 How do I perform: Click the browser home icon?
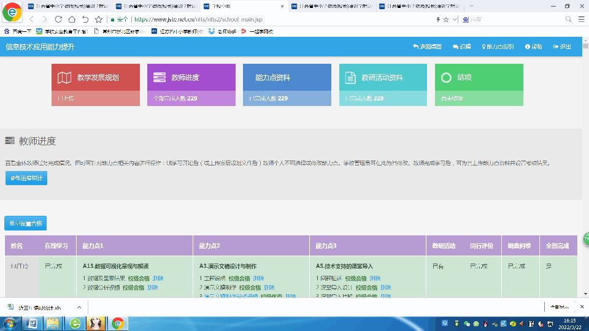coord(72,19)
